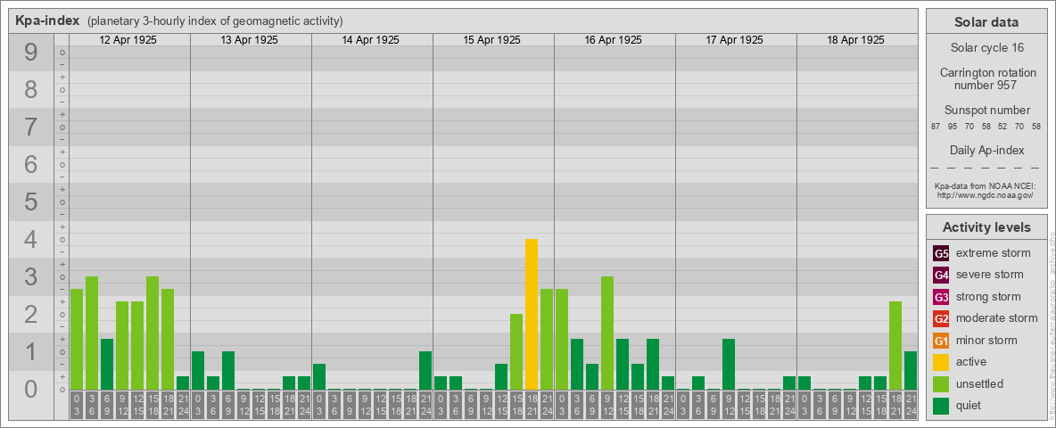Click the 12 Apr 6–9 hour dark green bar

107,364
